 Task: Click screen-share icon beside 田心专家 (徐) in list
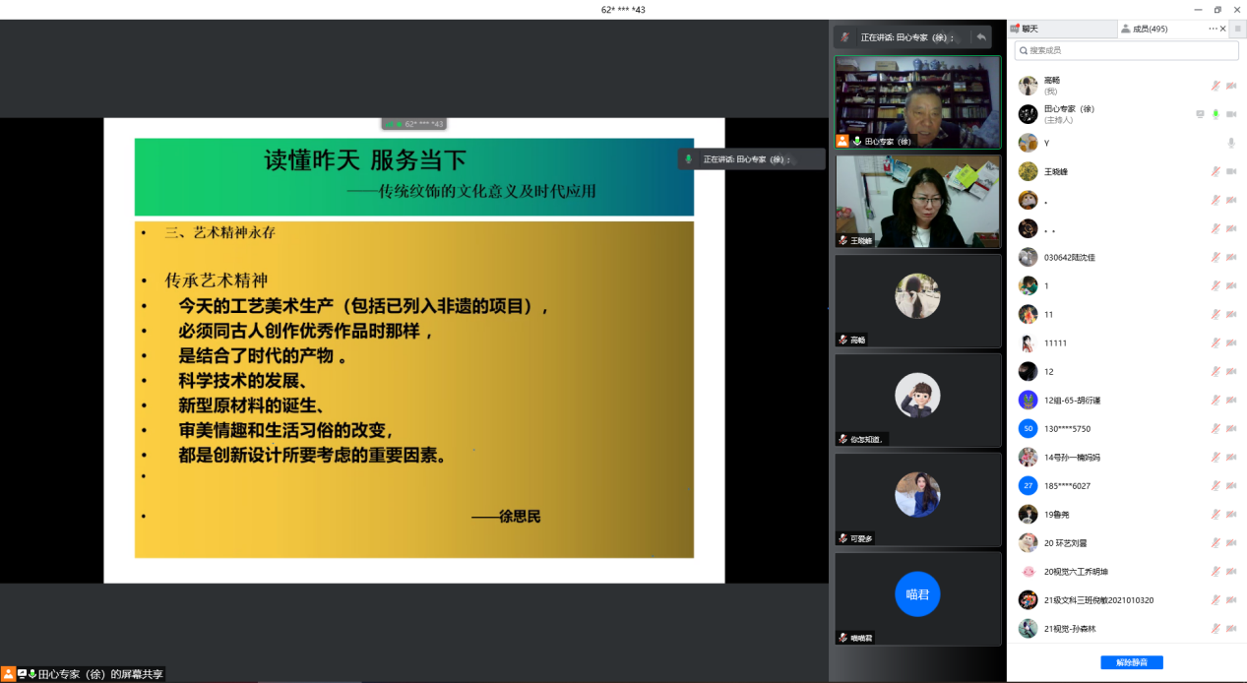coord(1200,114)
